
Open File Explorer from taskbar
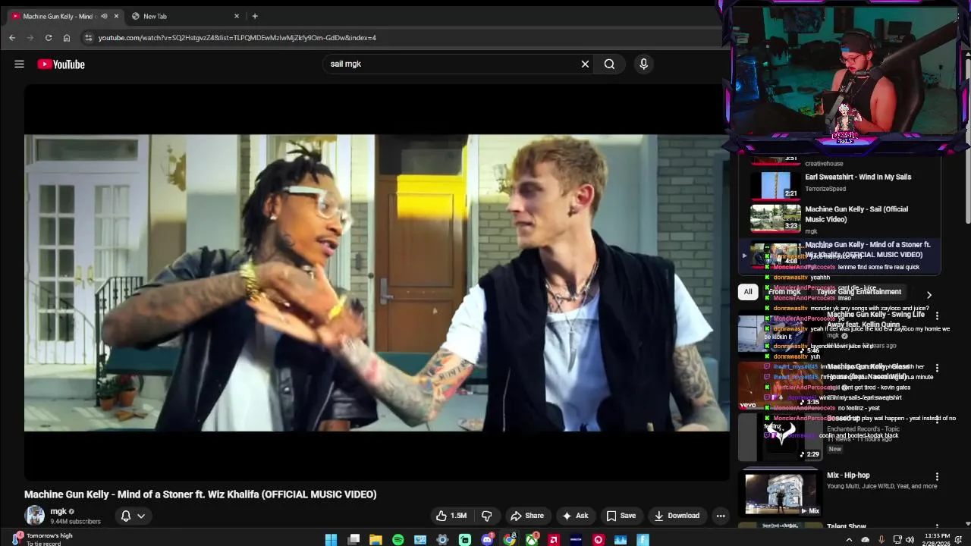(376, 540)
